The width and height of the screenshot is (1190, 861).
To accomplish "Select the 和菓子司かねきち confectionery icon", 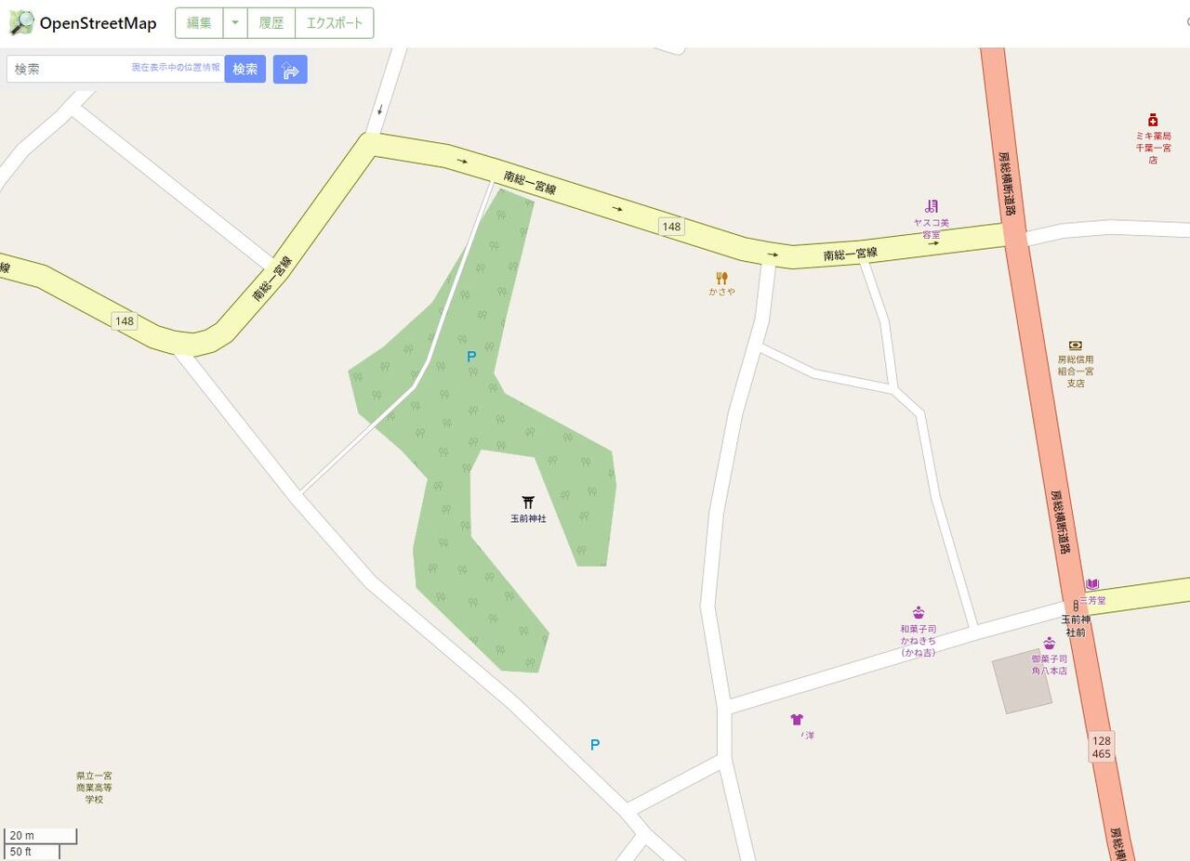I will pos(919,612).
